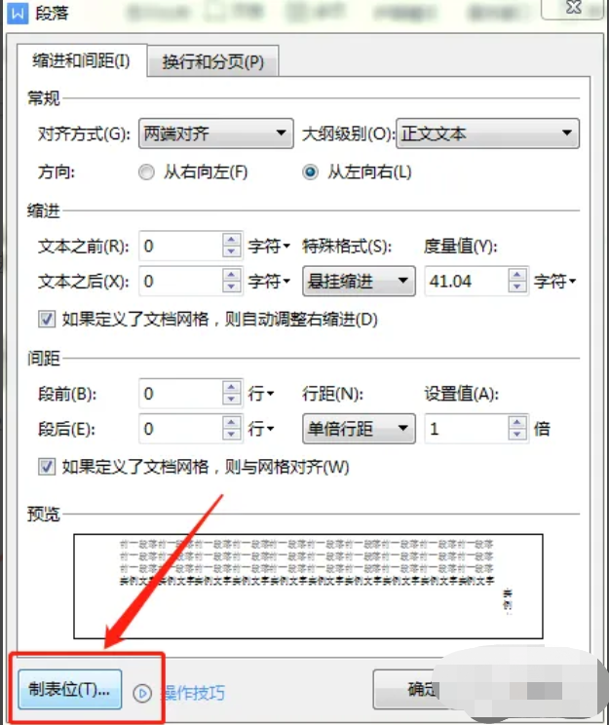Close the 段落 dialog window
Image resolution: width=609 pixels, height=725 pixels.
575,9
